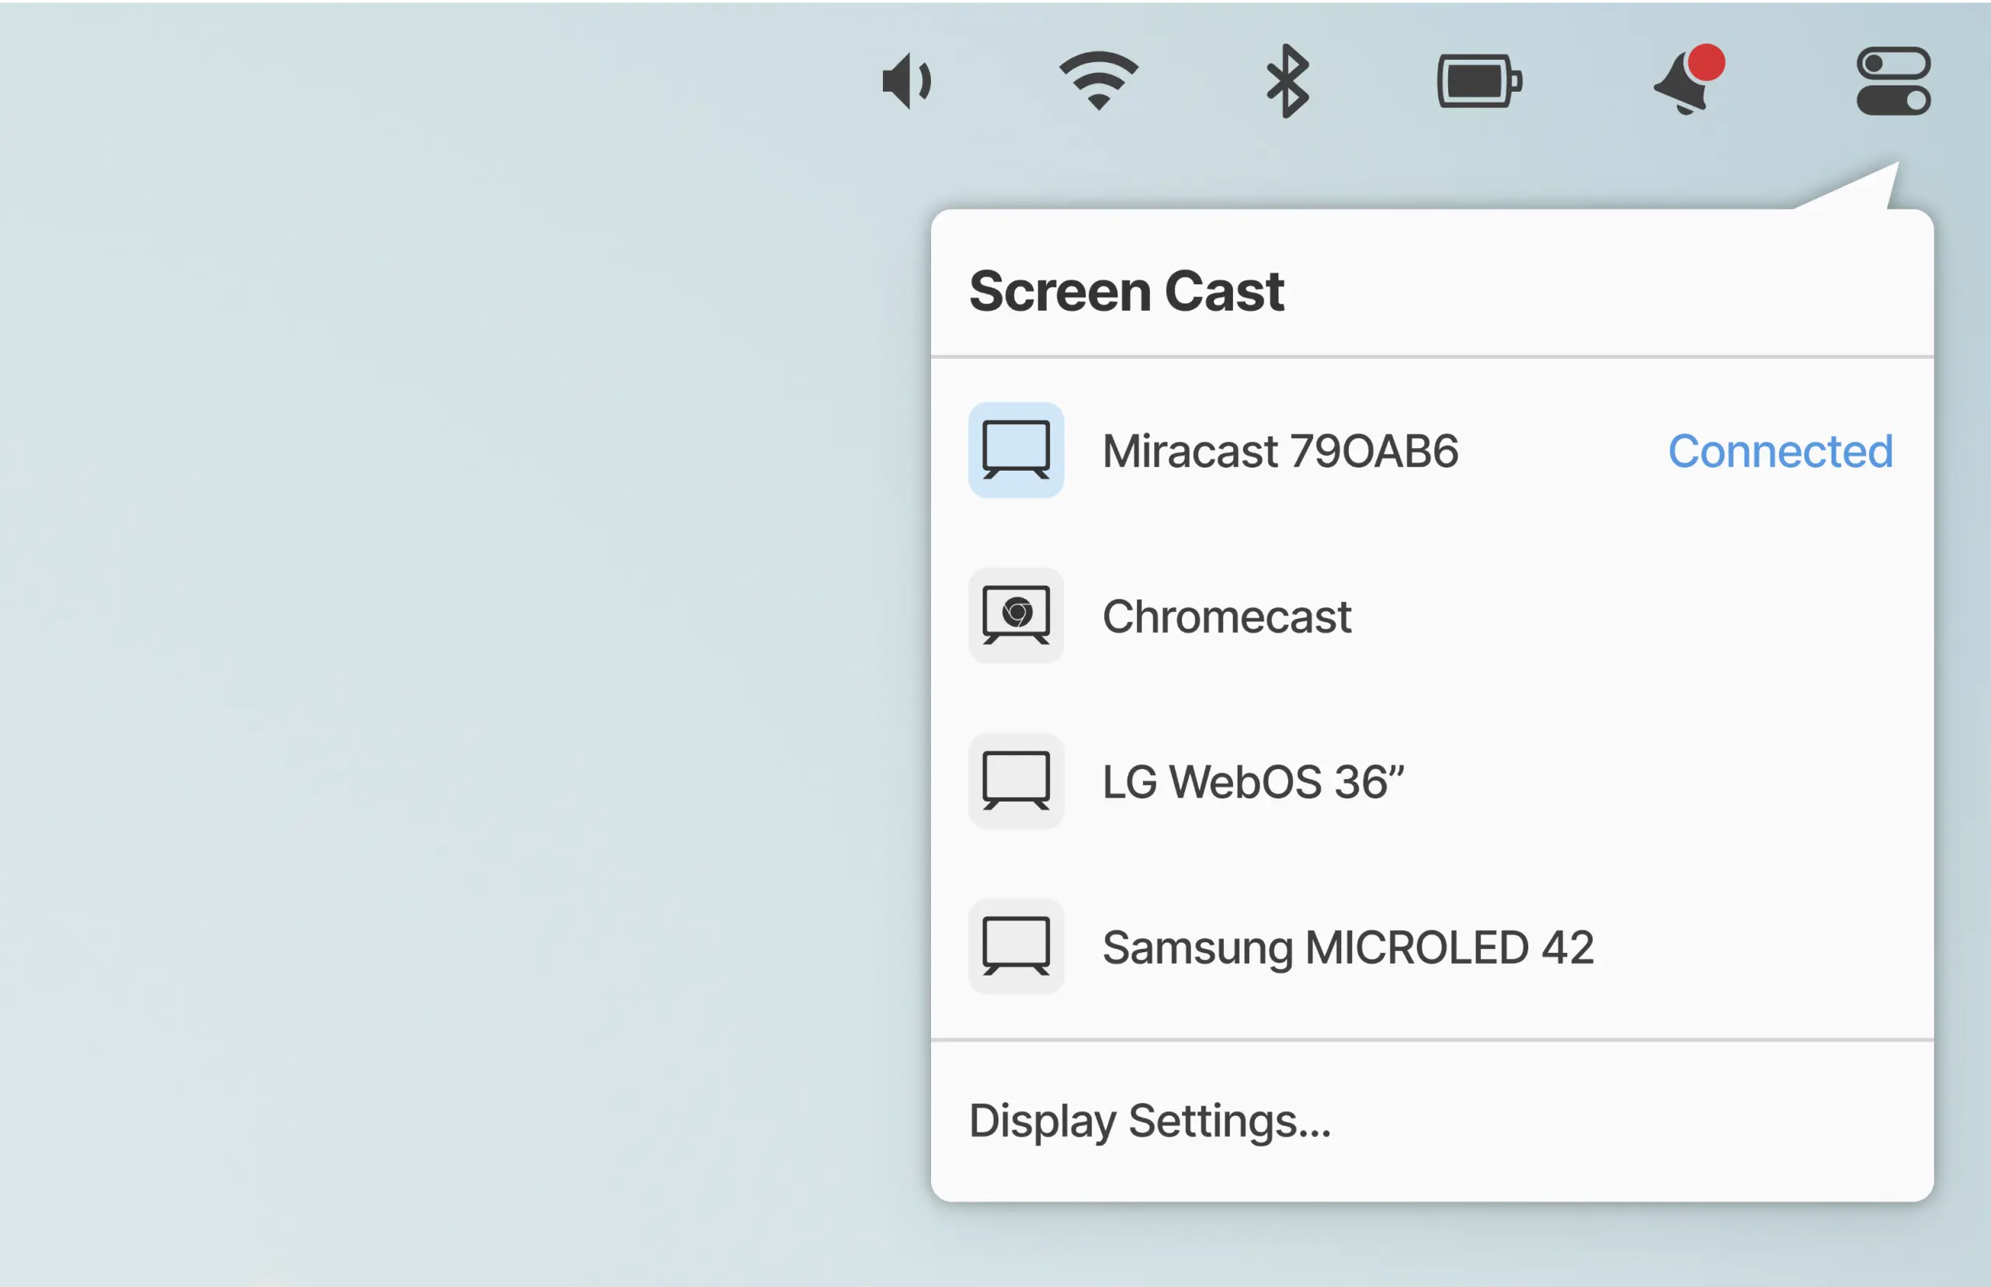Image resolution: width=1991 pixels, height=1287 pixels.
Task: Click empty space right of Chromecast row
Action: click(1671, 617)
